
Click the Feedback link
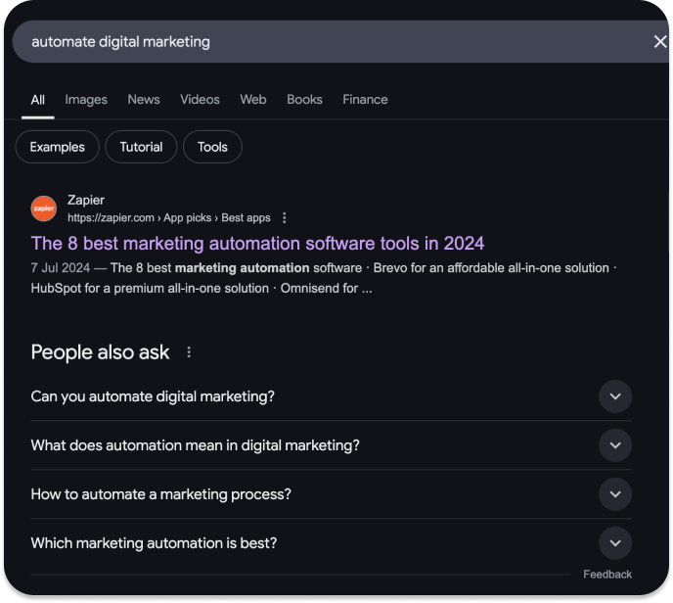[x=607, y=575]
